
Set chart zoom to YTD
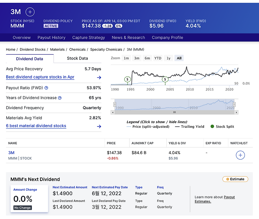(x=158, y=58)
